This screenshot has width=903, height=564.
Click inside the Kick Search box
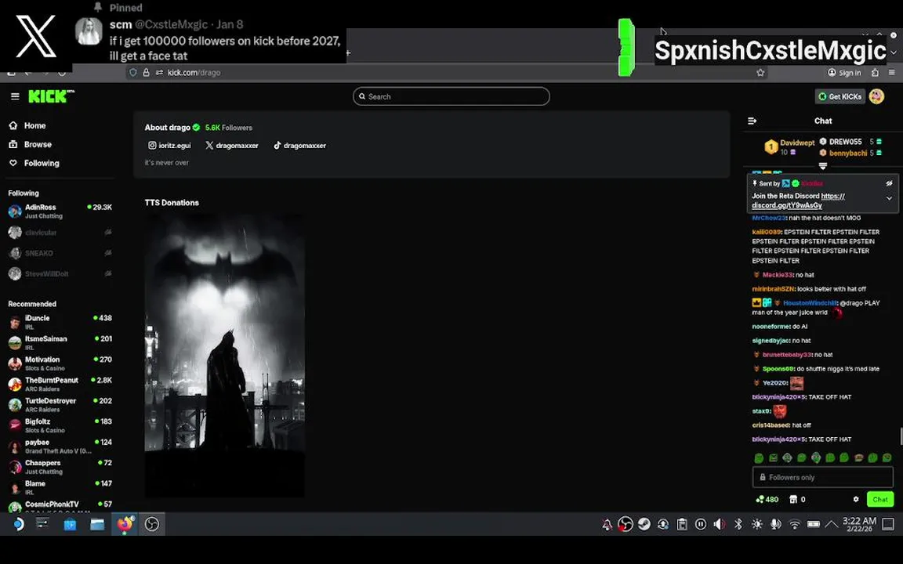pos(451,96)
